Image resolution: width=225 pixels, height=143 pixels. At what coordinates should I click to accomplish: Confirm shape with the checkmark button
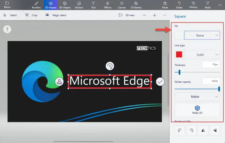160,82
